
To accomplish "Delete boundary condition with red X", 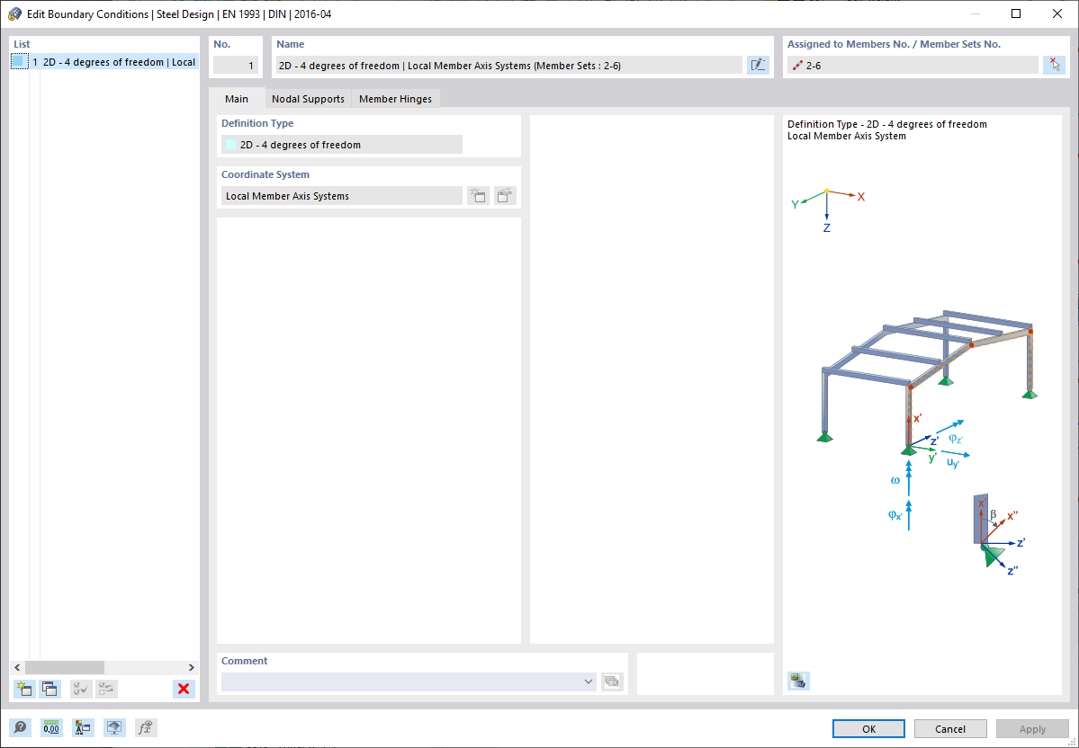I will (184, 688).
